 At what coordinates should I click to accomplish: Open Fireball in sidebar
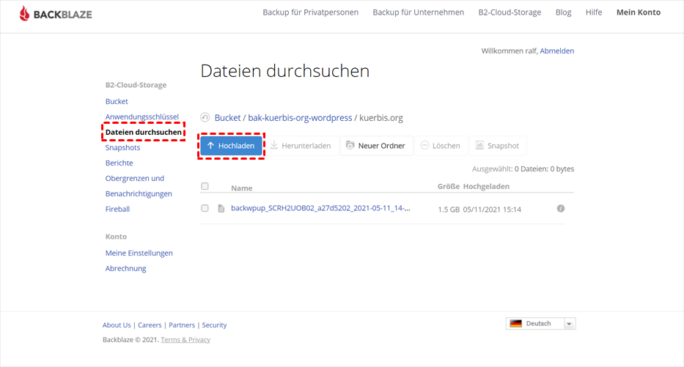[117, 209]
